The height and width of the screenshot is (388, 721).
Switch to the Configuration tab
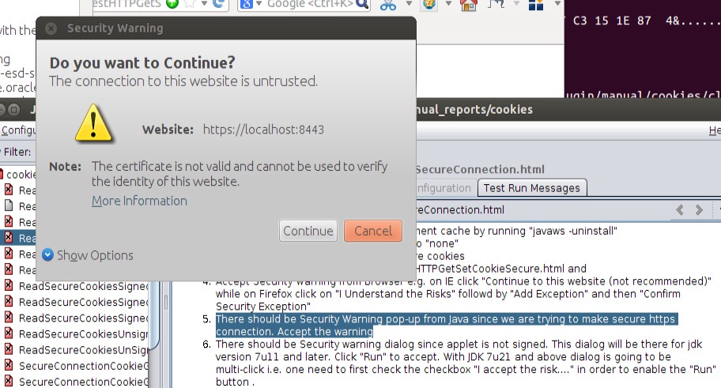coord(444,188)
